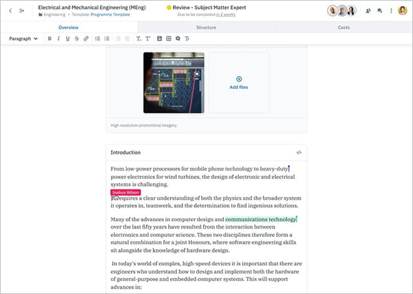Open the comments discussion icon in the header
413x294 pixels.
point(379,11)
